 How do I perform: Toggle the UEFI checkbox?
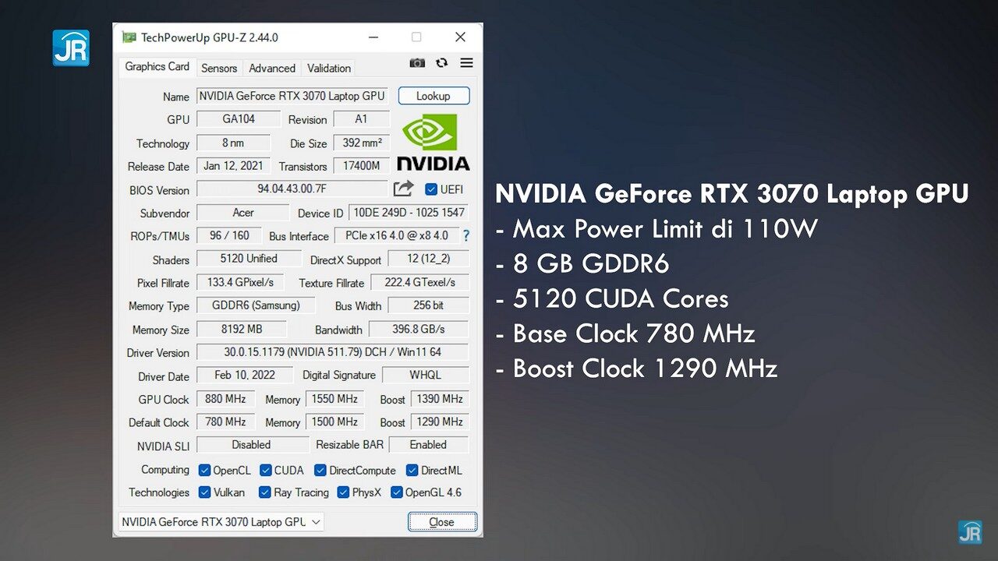pyautogui.click(x=430, y=189)
